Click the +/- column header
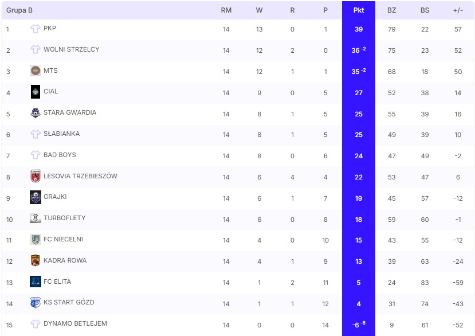Viewport: 475px width, 336px height. click(x=458, y=10)
